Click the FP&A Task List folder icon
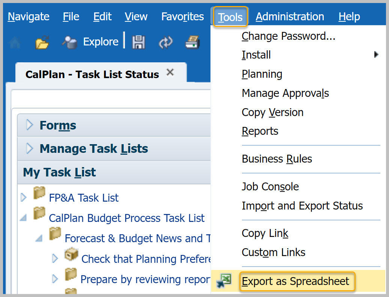 [39, 193]
